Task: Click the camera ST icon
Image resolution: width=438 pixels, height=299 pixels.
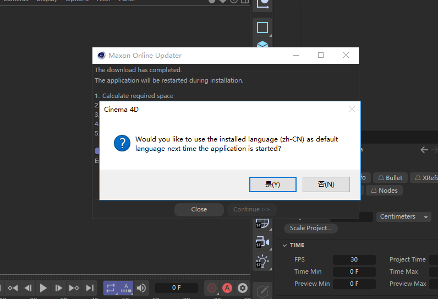Action: tap(262, 242)
